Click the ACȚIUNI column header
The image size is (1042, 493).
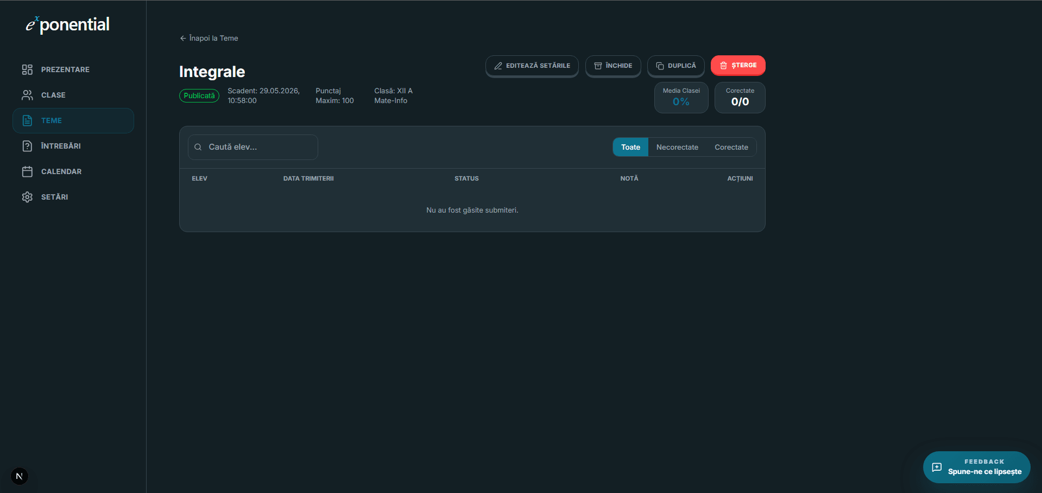point(740,178)
